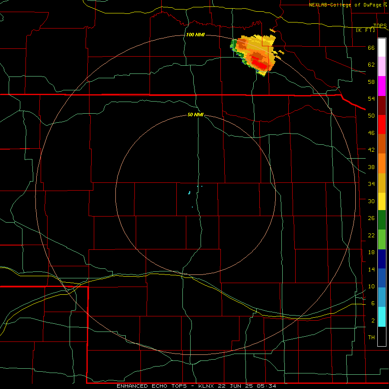This screenshot has width=389, height=389.
Task: Select the dark red (maroon) legend swatch
Action: click(x=382, y=105)
